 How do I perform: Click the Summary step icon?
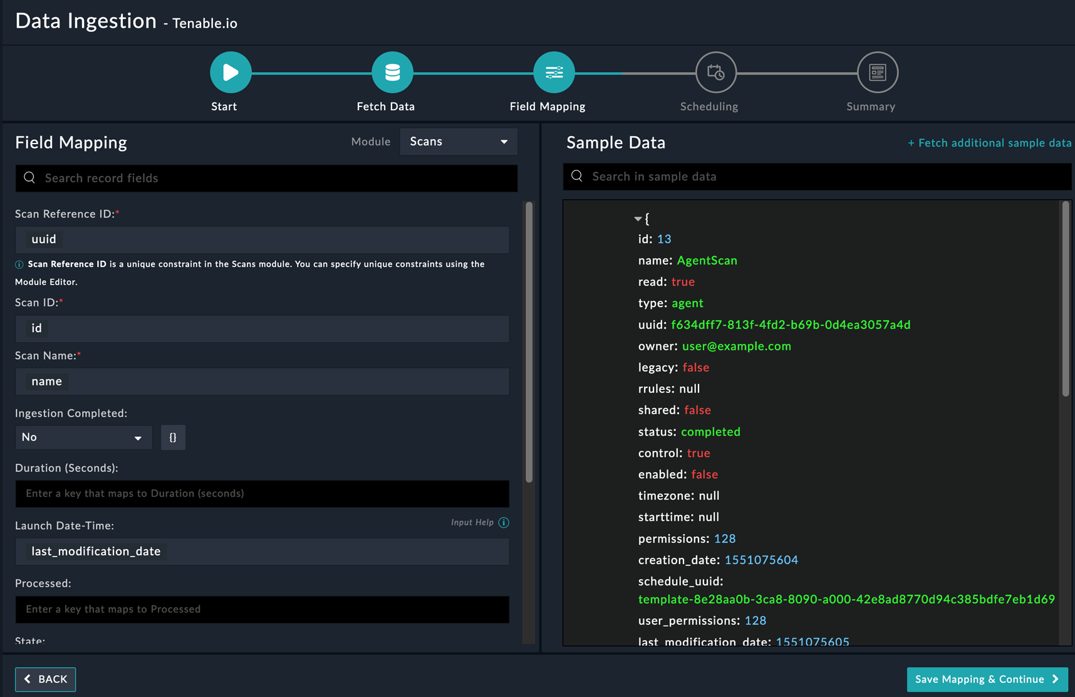(877, 73)
